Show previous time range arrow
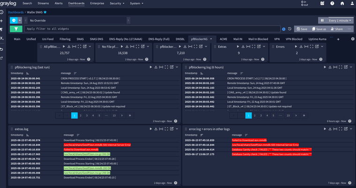This screenshot has height=188, width=356. [x=26, y=21]
